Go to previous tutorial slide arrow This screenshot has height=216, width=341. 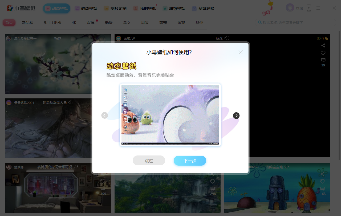click(105, 115)
